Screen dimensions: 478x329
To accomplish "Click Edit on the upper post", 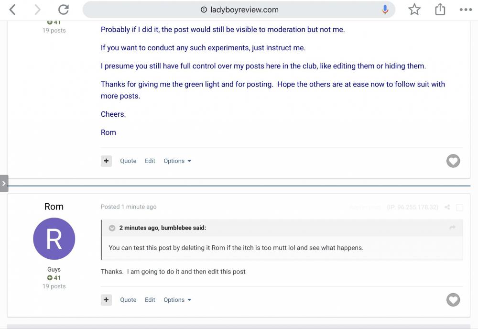I will coord(150,161).
